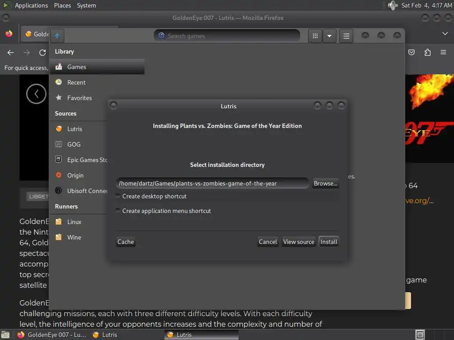Click the Games controller icon
The height and width of the screenshot is (340, 454).
tap(59, 66)
